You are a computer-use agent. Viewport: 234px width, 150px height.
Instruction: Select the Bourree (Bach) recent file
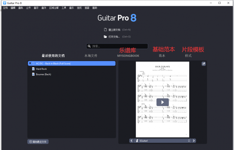click(72, 74)
